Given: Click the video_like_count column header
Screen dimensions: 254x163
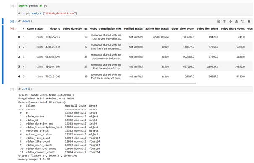Looking at the screenshot, I should tap(207, 29).
